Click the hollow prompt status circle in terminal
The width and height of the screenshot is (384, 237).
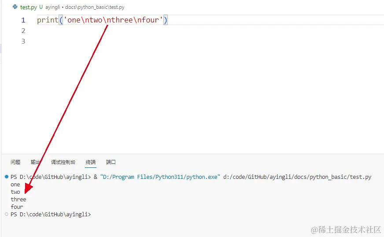pos(7,214)
